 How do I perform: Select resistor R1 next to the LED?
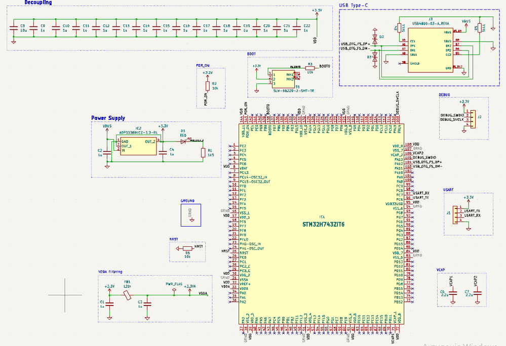[203, 153]
